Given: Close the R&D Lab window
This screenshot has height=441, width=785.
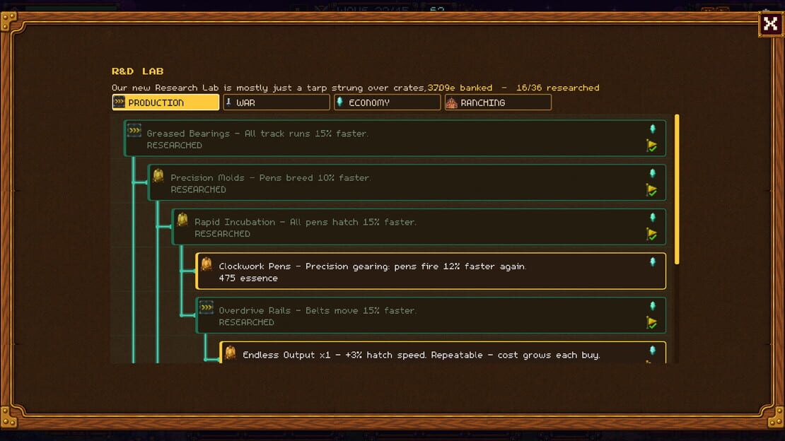Looking at the screenshot, I should pyautogui.click(x=770, y=23).
